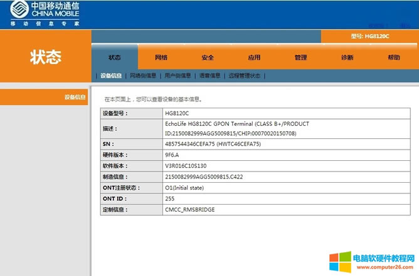Go to the 应用 tab

[x=254, y=58]
